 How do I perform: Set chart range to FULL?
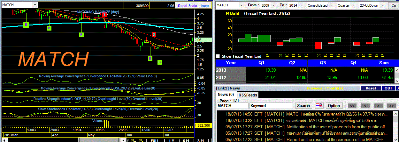155,140
